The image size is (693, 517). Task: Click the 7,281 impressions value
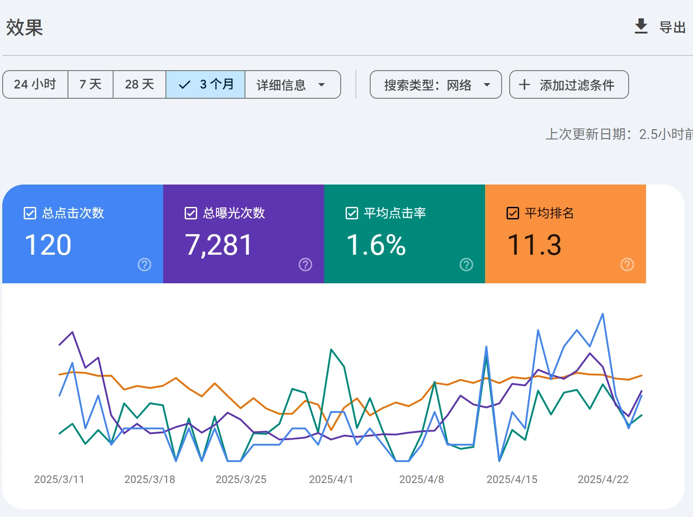point(219,245)
